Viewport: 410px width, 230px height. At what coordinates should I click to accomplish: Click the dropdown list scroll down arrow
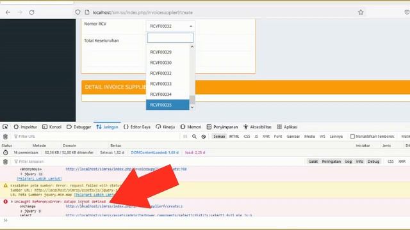(192, 107)
